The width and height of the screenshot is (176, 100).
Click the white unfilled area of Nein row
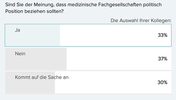(x=119, y=59)
